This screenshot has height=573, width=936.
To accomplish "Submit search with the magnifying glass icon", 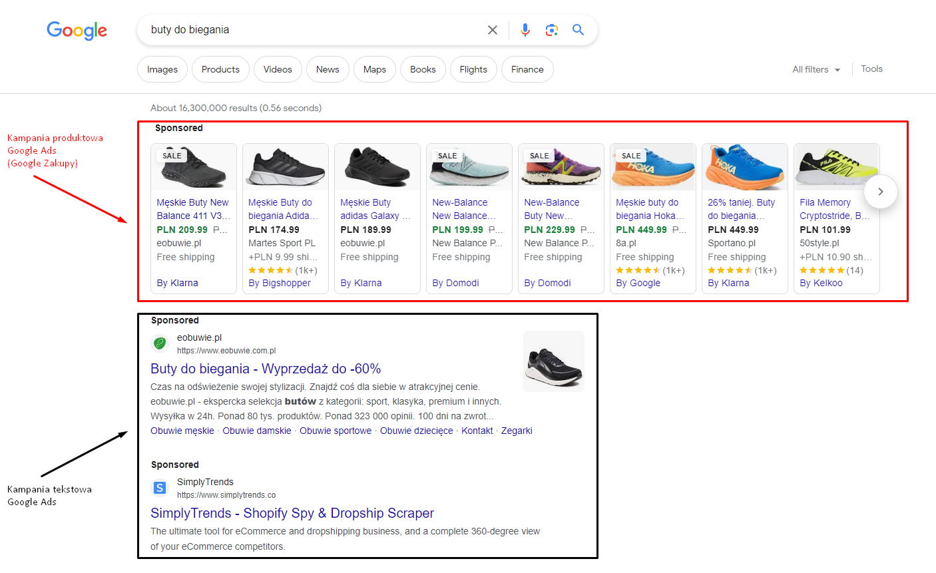I will [578, 30].
